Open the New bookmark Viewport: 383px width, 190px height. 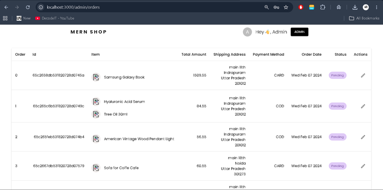click(24, 18)
